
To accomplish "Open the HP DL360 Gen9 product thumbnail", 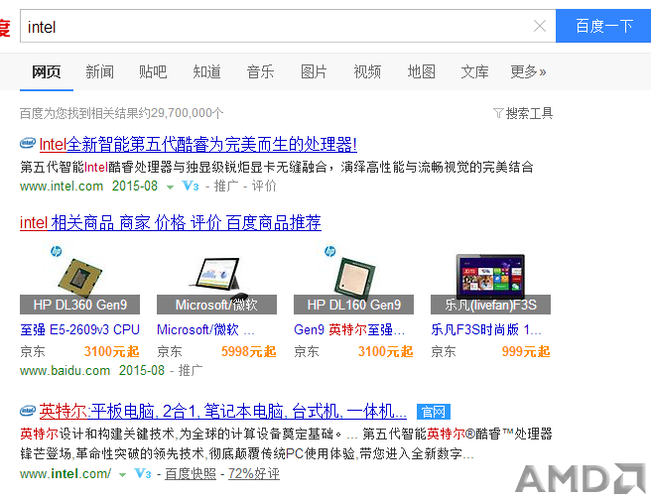I will (x=79, y=280).
